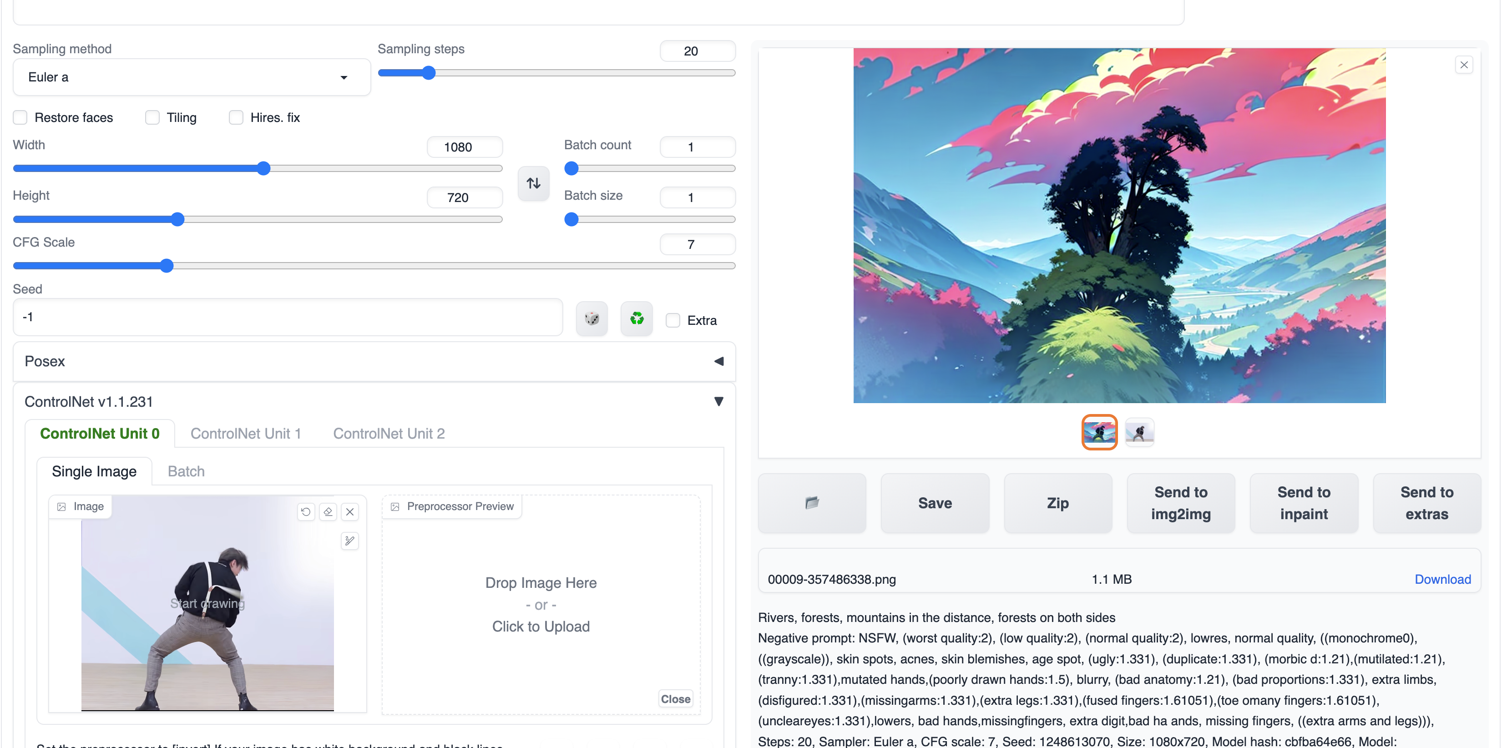Click the Preprocessor Preview upload drop area
This screenshot has width=1507, height=748.
click(x=541, y=605)
